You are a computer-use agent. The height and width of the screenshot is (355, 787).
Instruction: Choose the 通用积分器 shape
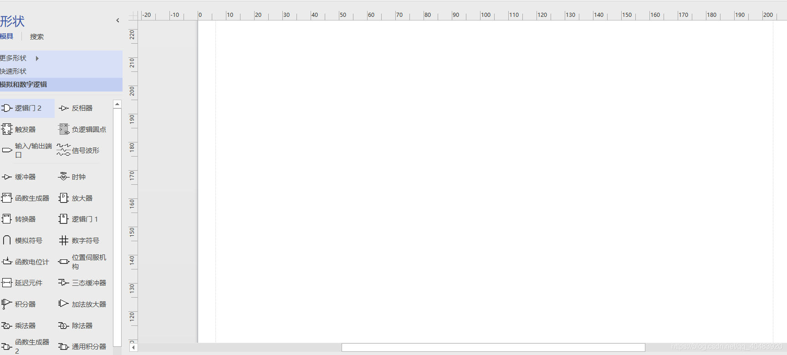point(82,346)
